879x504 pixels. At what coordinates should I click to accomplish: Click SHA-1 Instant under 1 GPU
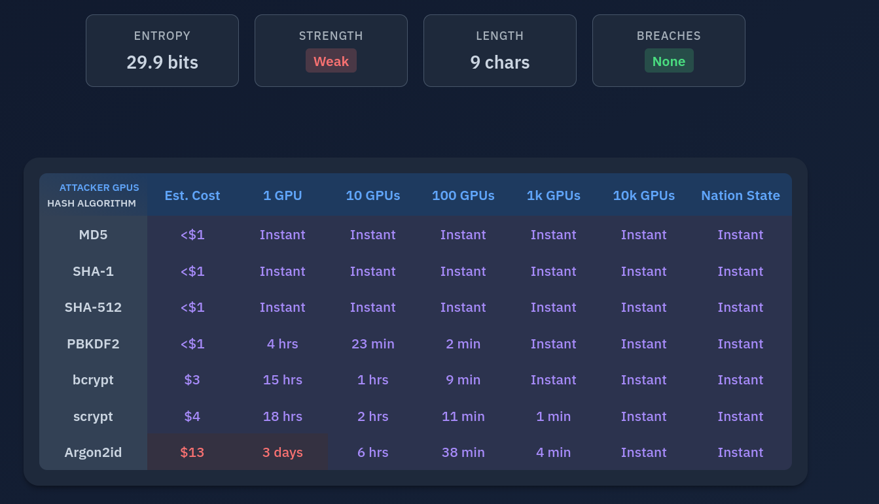click(283, 271)
